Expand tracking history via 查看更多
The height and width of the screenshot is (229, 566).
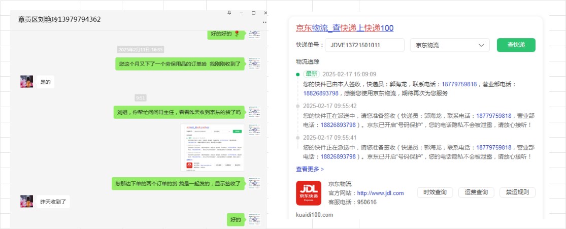click(x=310, y=169)
